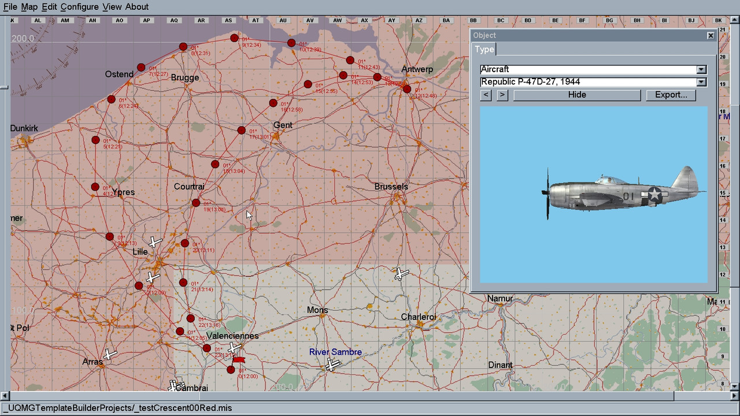Click the Export... button

[671, 95]
